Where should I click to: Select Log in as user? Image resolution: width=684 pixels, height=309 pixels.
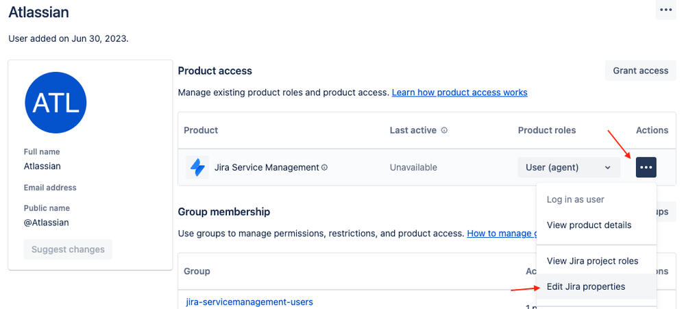(575, 199)
